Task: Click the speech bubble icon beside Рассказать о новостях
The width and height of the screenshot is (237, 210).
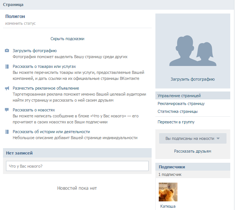Action: click(x=7, y=110)
